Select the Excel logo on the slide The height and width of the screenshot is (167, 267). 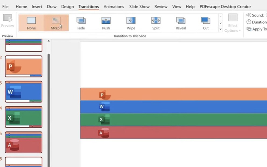(104, 119)
